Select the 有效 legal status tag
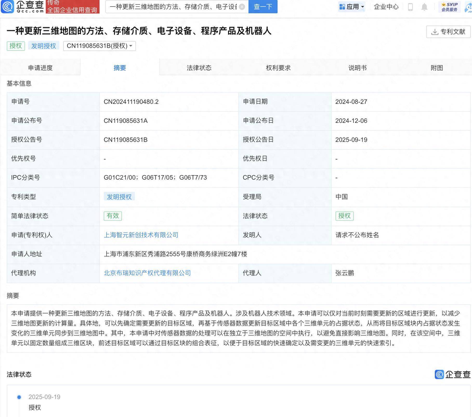 point(113,216)
